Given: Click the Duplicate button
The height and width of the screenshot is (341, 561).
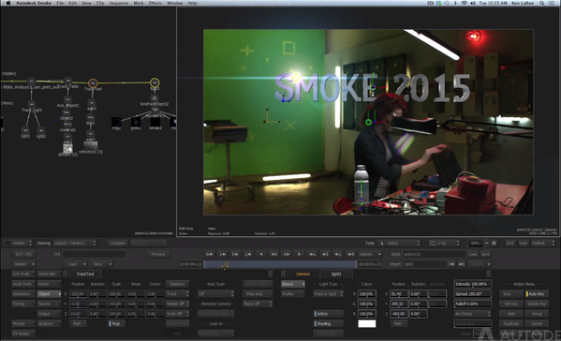Looking at the screenshot, I should [x=510, y=323].
